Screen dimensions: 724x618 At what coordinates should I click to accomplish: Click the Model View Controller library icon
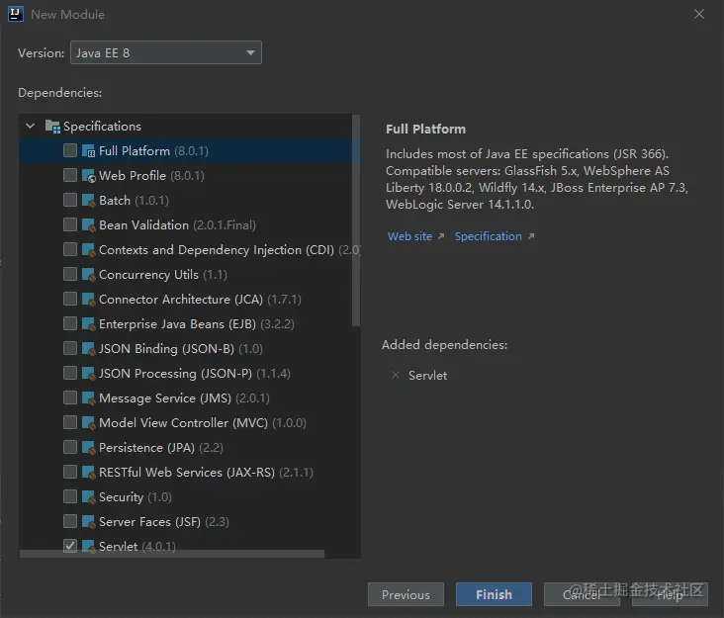click(x=88, y=423)
